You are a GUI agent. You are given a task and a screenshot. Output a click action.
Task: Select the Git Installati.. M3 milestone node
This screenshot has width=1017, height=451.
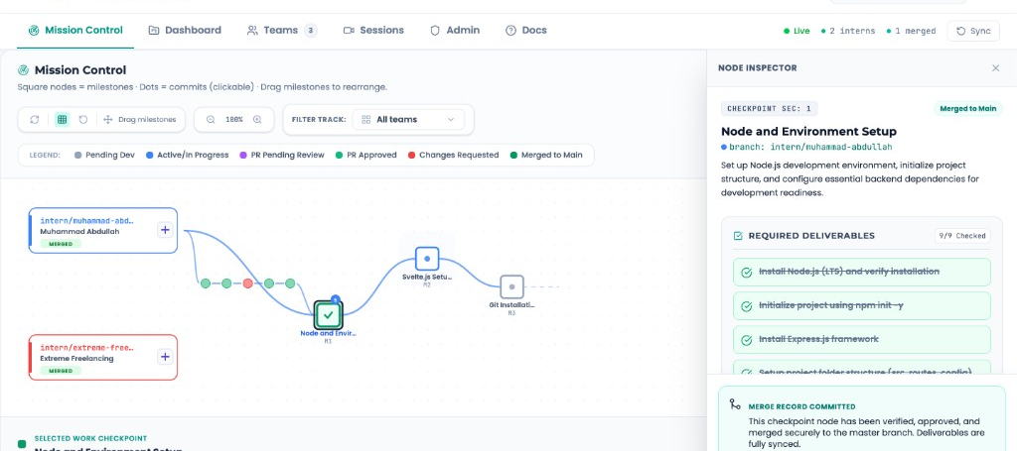(x=511, y=286)
